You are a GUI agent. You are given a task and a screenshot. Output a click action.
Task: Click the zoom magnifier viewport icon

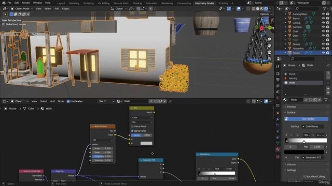coord(269,39)
